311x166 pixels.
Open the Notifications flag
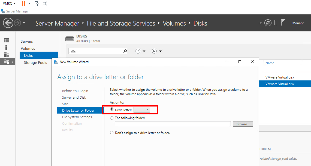pyautogui.click(x=283, y=23)
